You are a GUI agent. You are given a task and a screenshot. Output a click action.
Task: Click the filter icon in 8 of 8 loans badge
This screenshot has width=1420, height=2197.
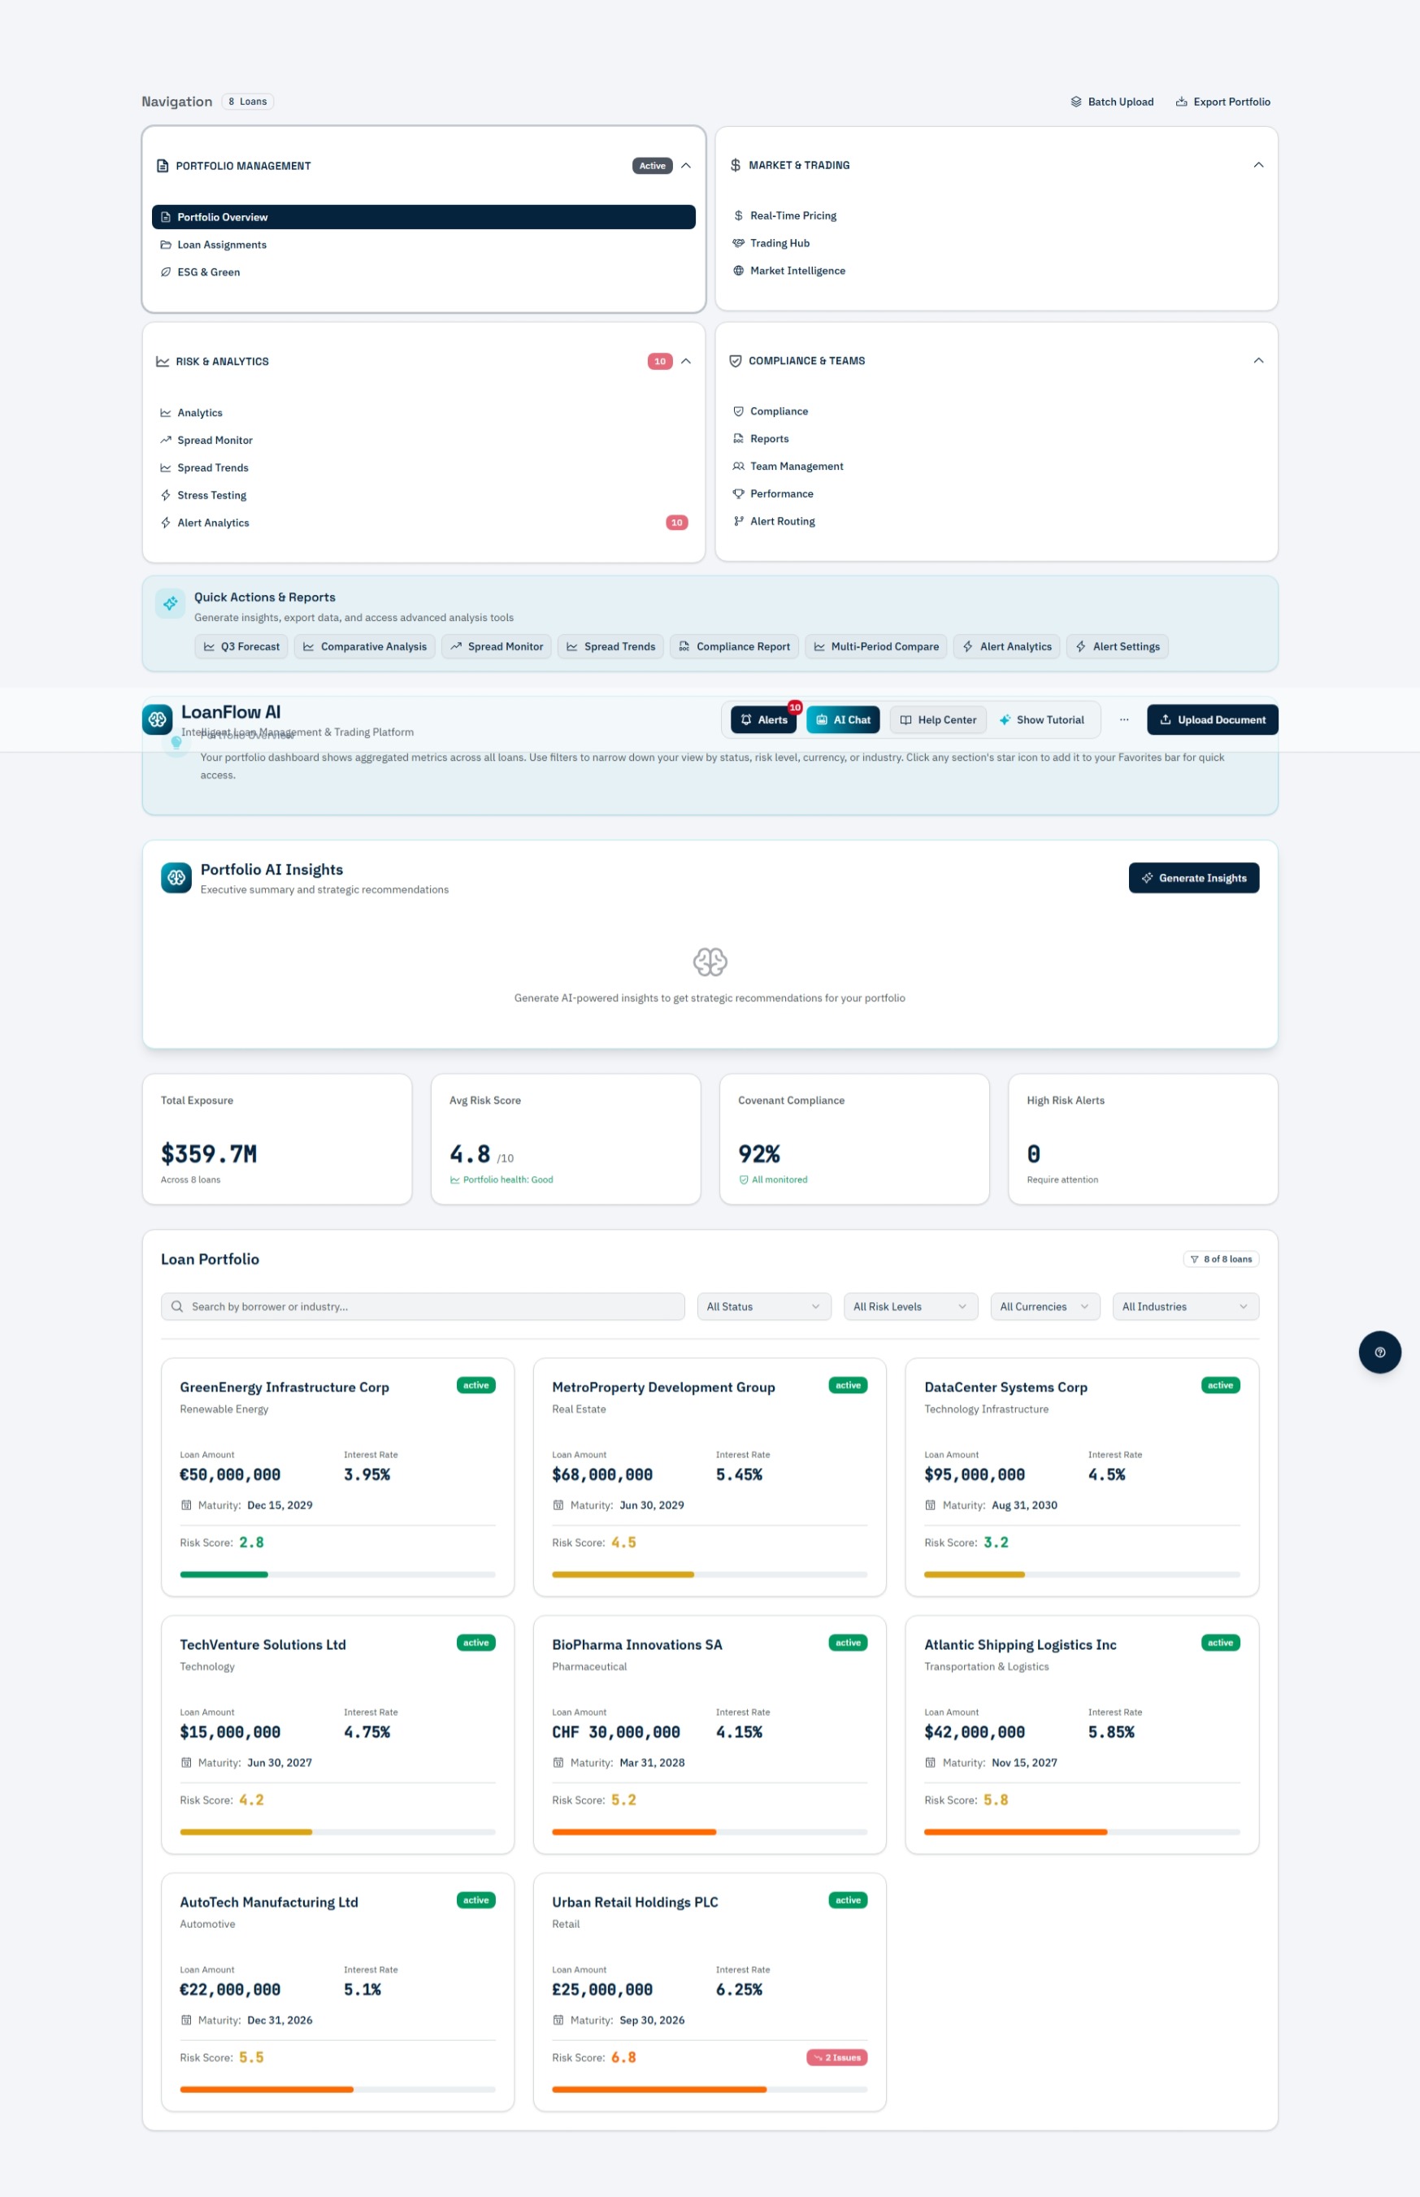coord(1194,1259)
